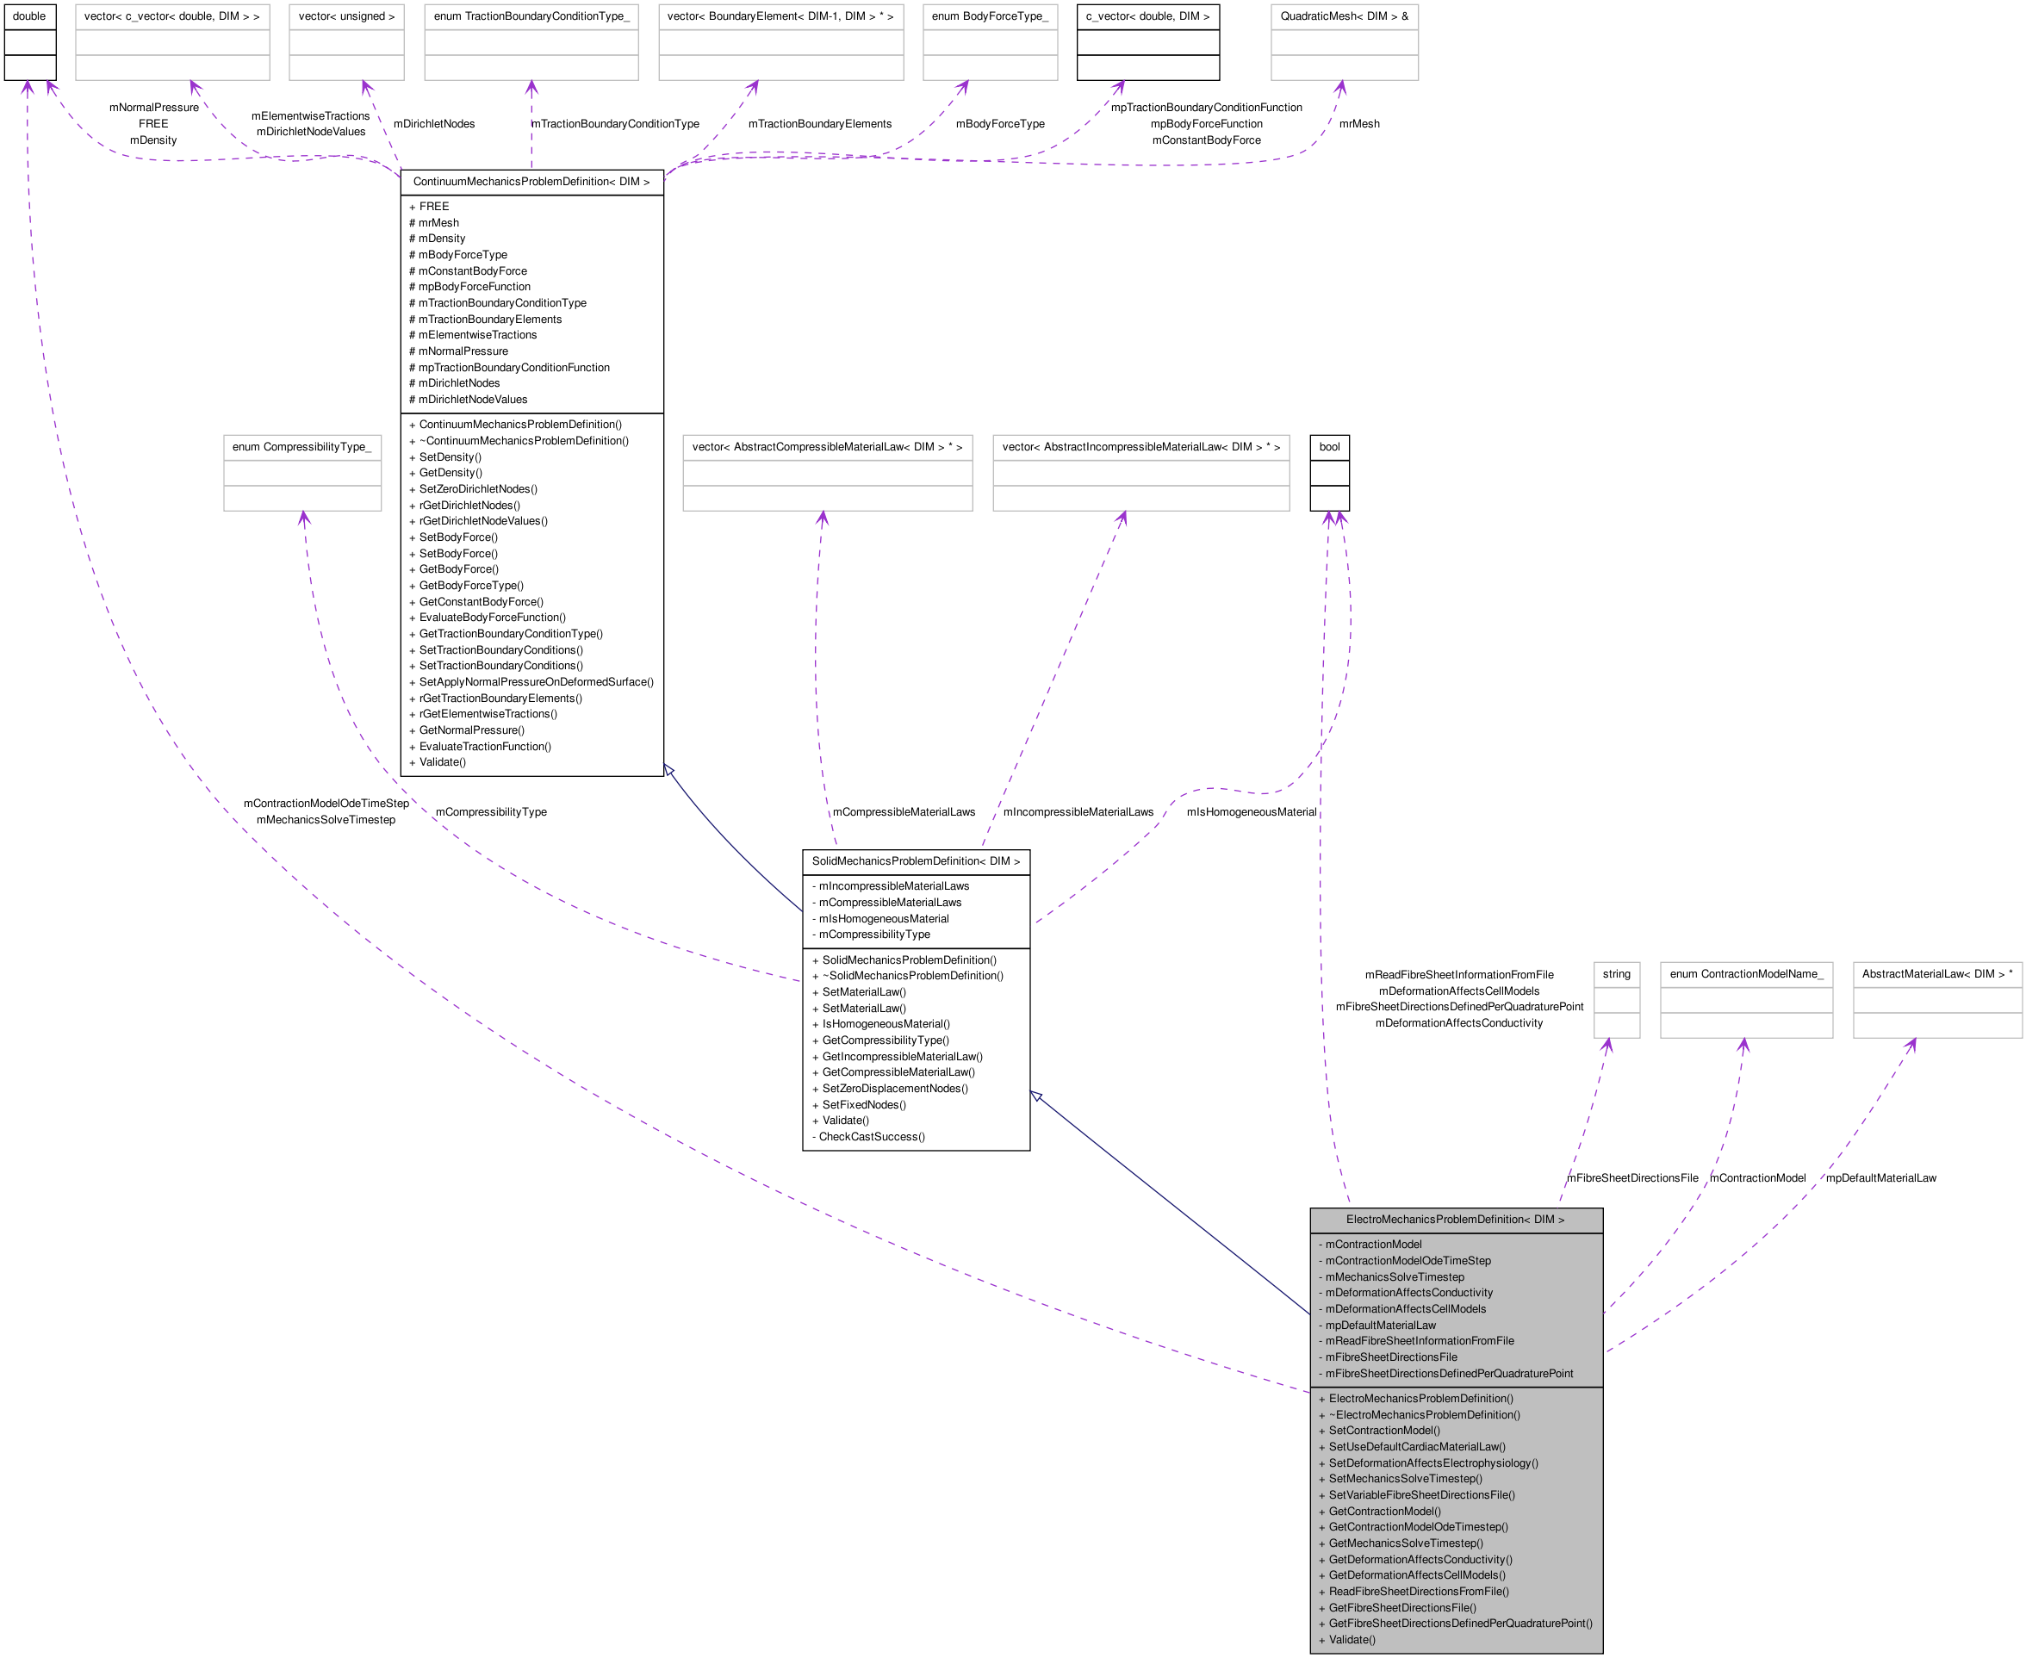
Task: Click the 'vector< BoundaryElement< DIM-1, DIM > * >' node
Action: click(x=780, y=43)
